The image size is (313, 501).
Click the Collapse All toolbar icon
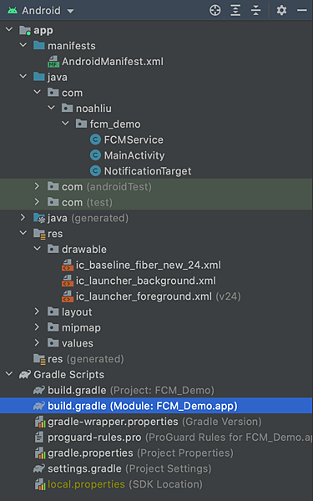(x=256, y=11)
